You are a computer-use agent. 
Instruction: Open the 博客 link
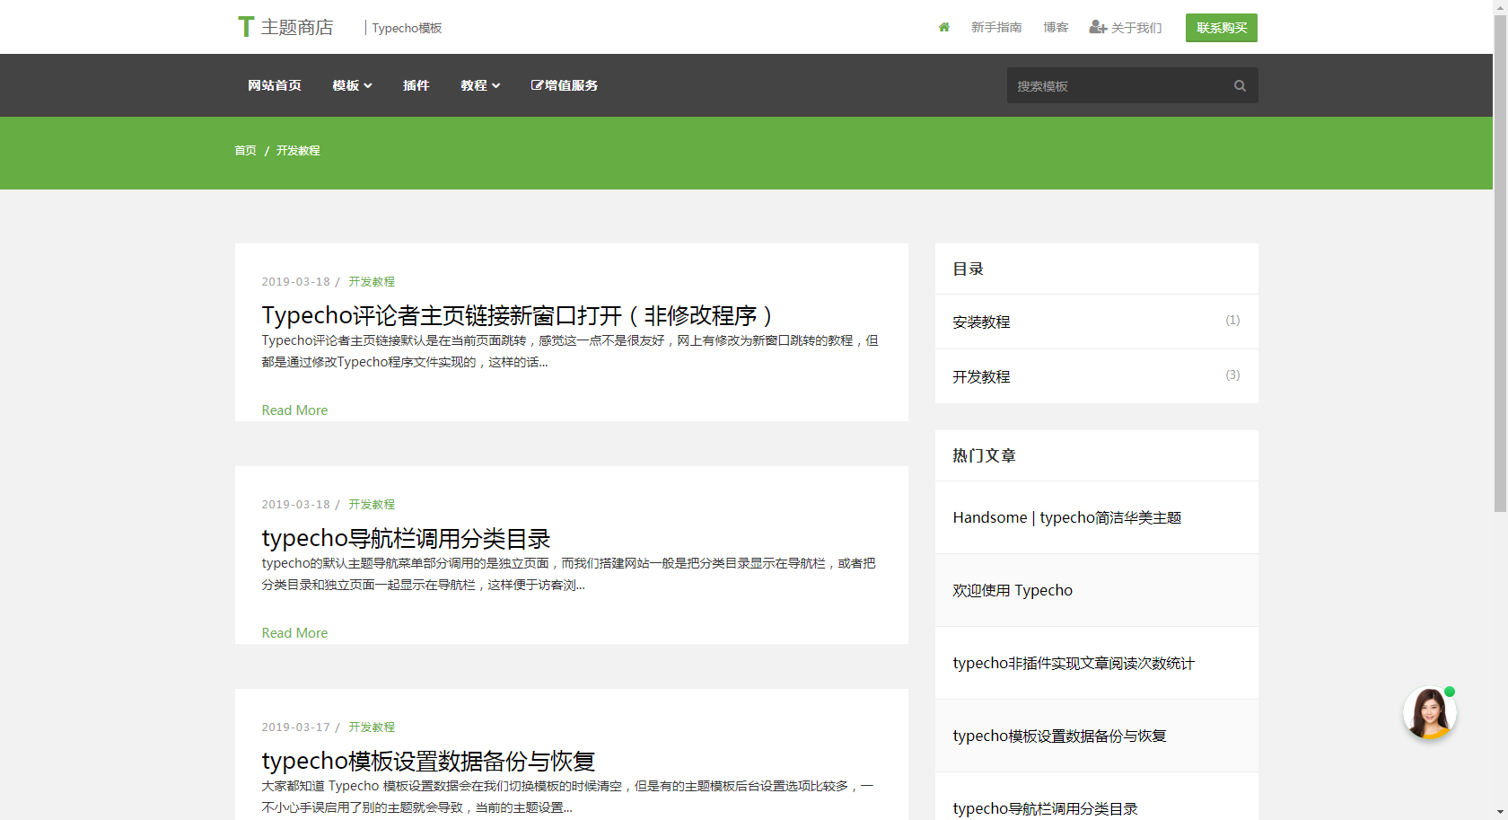tap(1056, 28)
